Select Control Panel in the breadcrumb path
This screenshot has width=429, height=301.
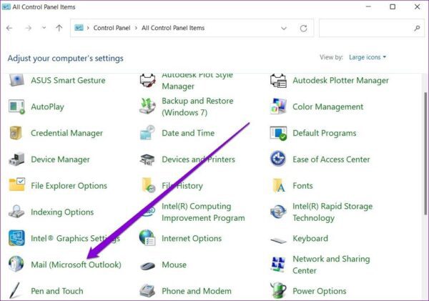click(x=112, y=28)
